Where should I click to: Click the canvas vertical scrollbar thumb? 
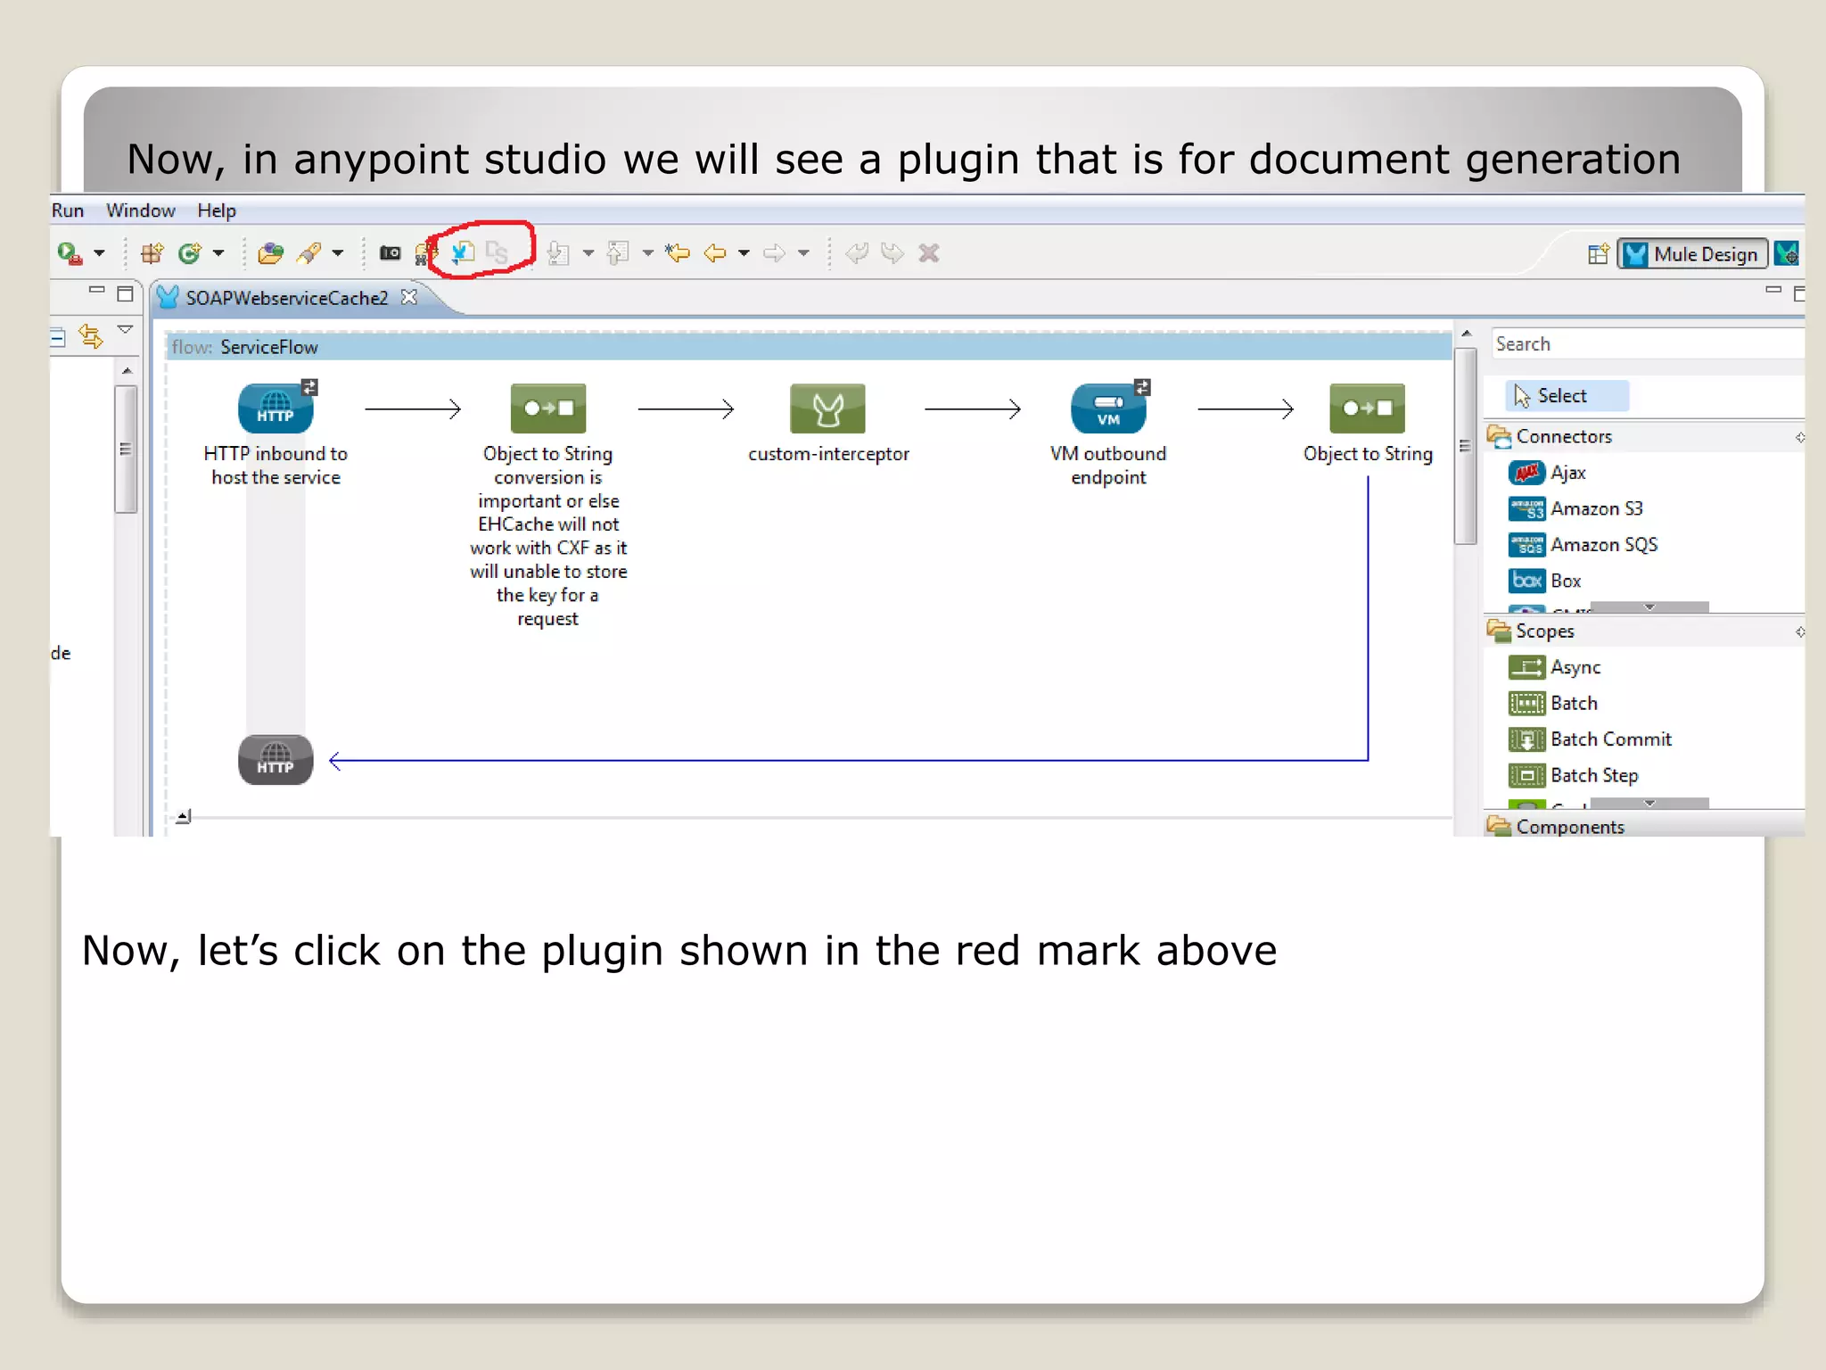pos(1465,446)
